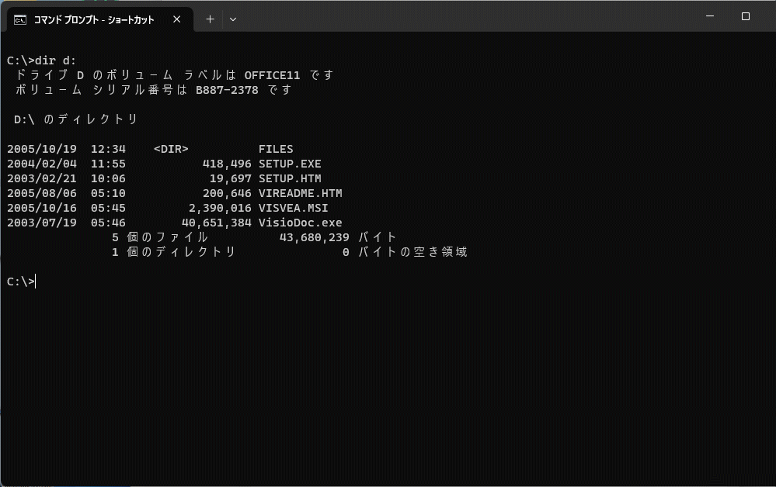Click the file size 2,390,016
This screenshot has height=487, width=776.
pyautogui.click(x=221, y=209)
